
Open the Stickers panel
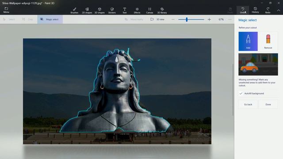pyautogui.click(x=112, y=11)
